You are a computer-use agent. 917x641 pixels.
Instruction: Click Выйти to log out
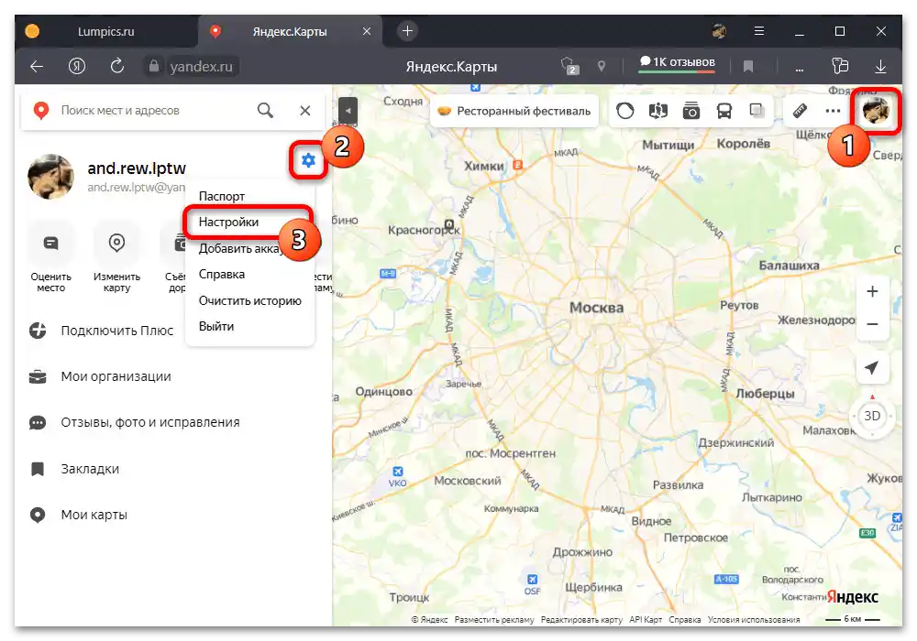coord(216,326)
